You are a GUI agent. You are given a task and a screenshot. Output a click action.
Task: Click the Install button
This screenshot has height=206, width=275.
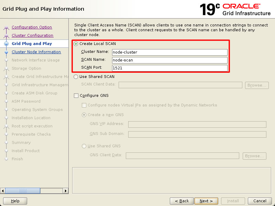coord(233,201)
